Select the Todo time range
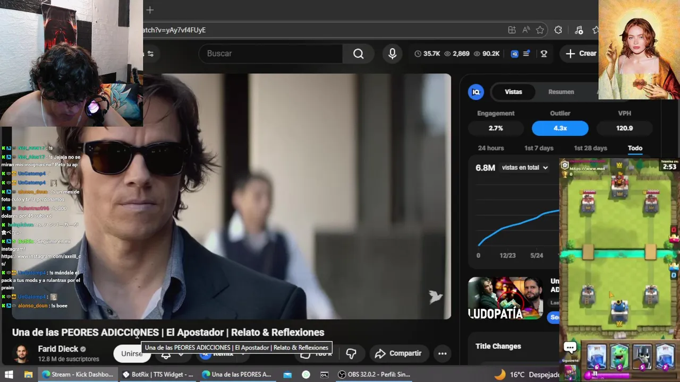Screen dimensions: 680x382 click(x=635, y=149)
